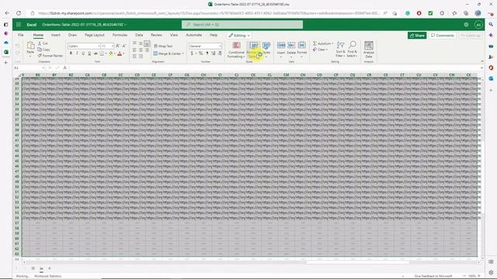Screen dimensions: 497x279
Task: Click the Undo arrow icon
Action: (x=17, y=46)
